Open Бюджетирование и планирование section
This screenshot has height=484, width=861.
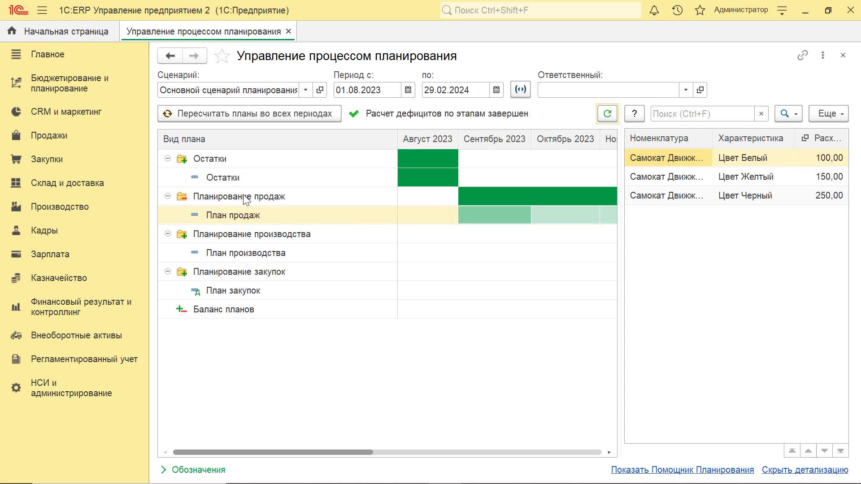tap(70, 83)
